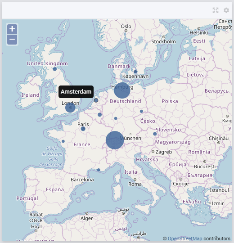
Task: Click the Zagreb city label
Action: click(x=164, y=152)
